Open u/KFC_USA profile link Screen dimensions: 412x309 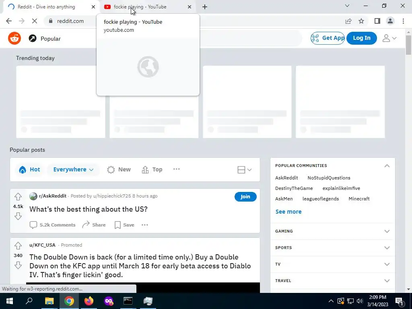click(42, 245)
